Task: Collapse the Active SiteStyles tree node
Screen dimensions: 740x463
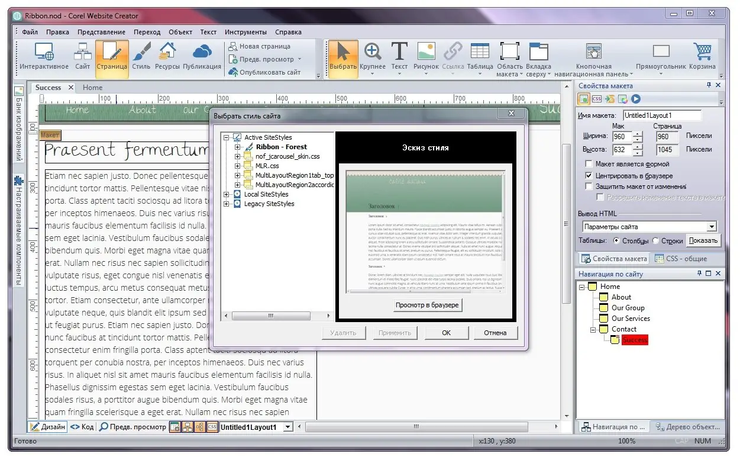Action: tap(226, 137)
